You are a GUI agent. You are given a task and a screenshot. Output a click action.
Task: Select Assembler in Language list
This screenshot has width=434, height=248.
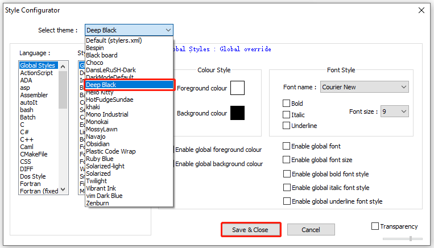point(39,95)
